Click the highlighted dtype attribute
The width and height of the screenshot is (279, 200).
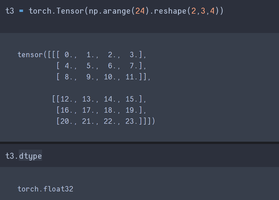pyautogui.click(x=30, y=156)
